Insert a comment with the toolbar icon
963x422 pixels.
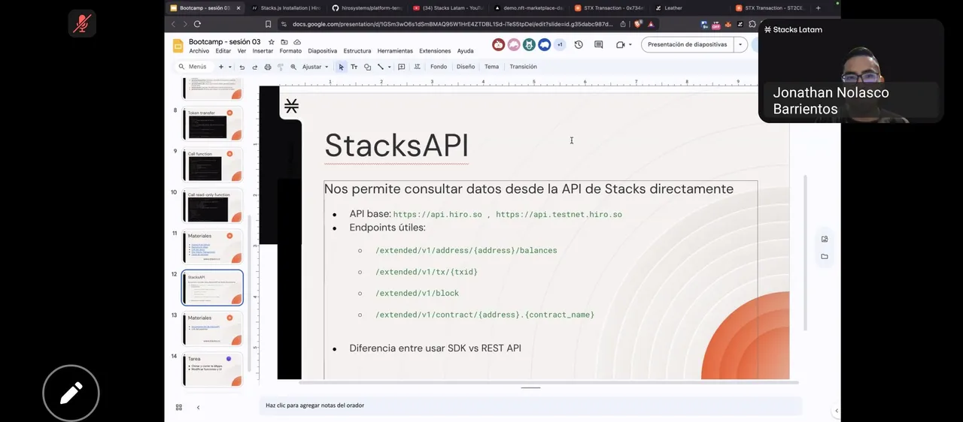(x=402, y=67)
